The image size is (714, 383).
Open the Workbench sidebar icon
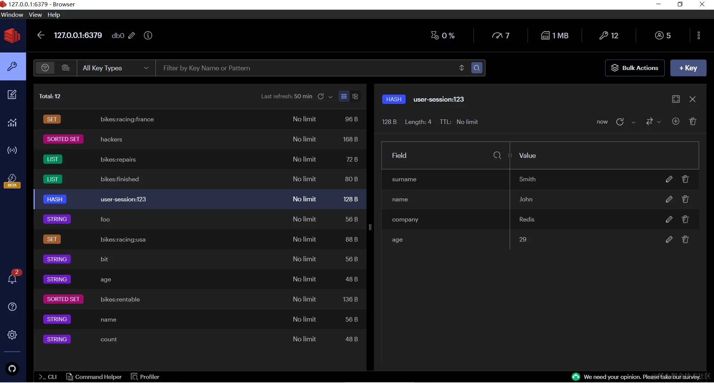click(12, 95)
